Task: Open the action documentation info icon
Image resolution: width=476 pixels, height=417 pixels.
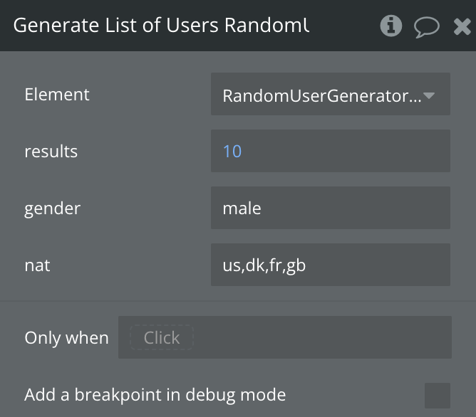Action: 390,26
